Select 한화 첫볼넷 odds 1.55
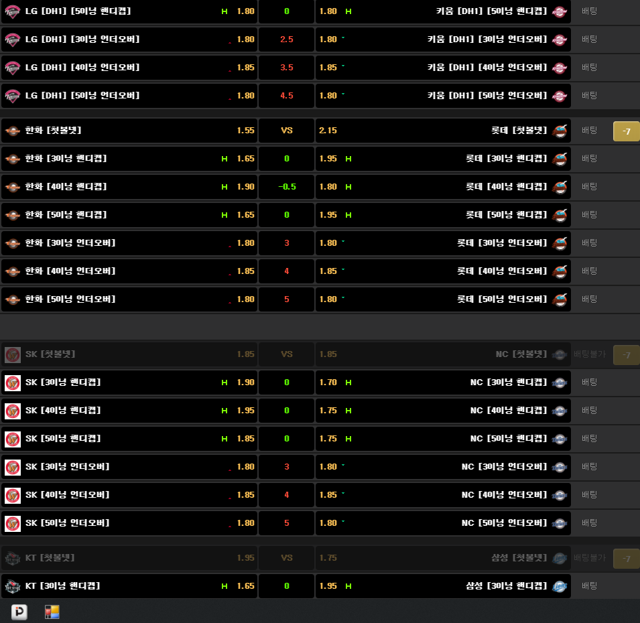Image resolution: width=640 pixels, height=623 pixels. 245,131
